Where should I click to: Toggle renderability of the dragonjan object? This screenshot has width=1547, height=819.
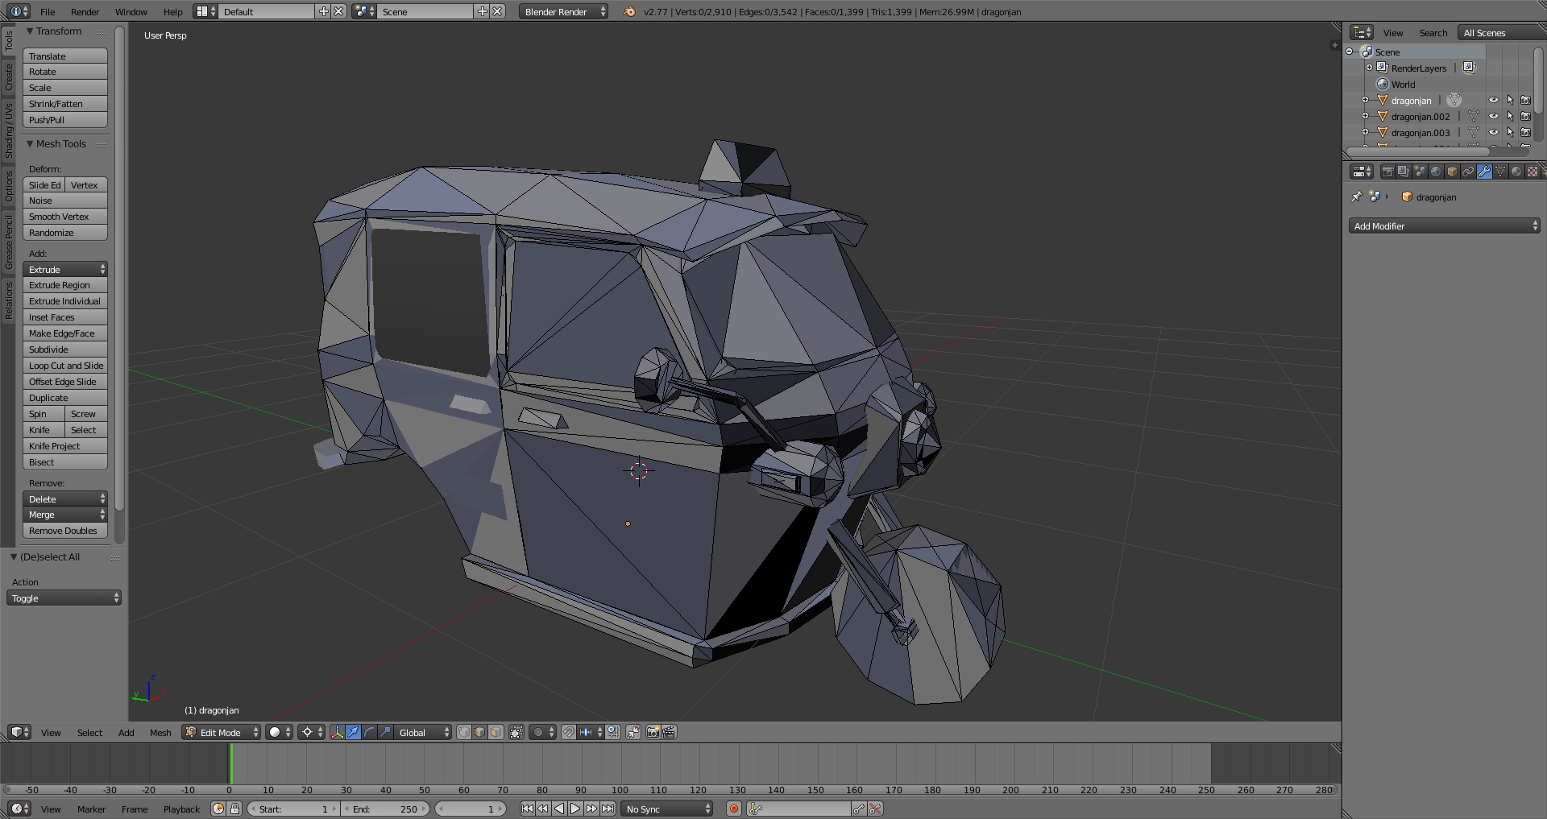click(x=1525, y=101)
